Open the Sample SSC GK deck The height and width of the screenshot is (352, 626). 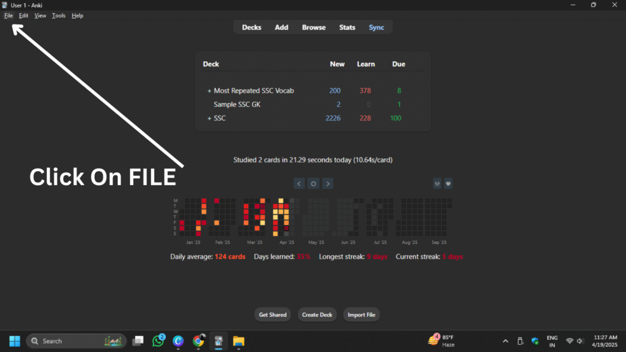(x=237, y=104)
